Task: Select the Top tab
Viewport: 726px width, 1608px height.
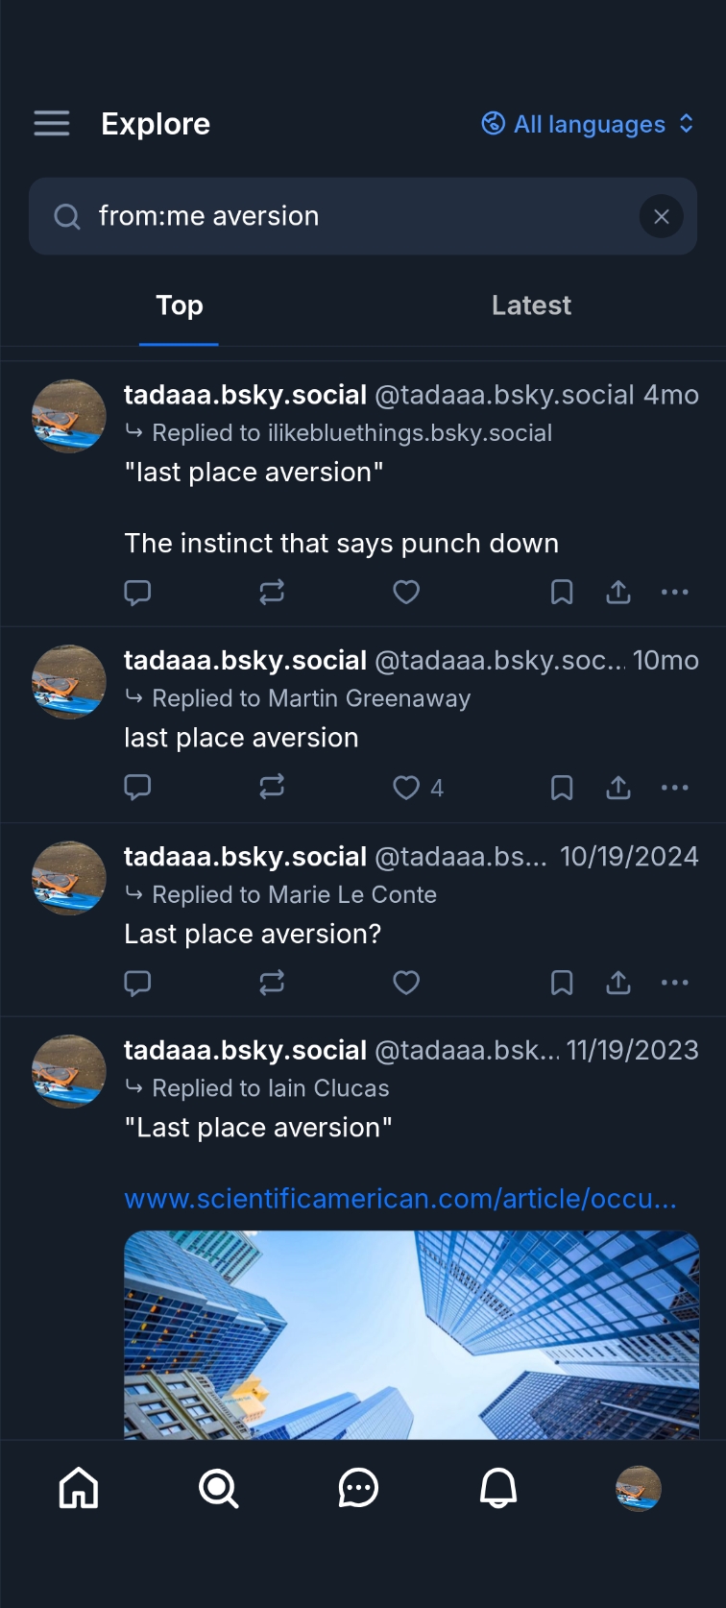Action: tap(180, 305)
